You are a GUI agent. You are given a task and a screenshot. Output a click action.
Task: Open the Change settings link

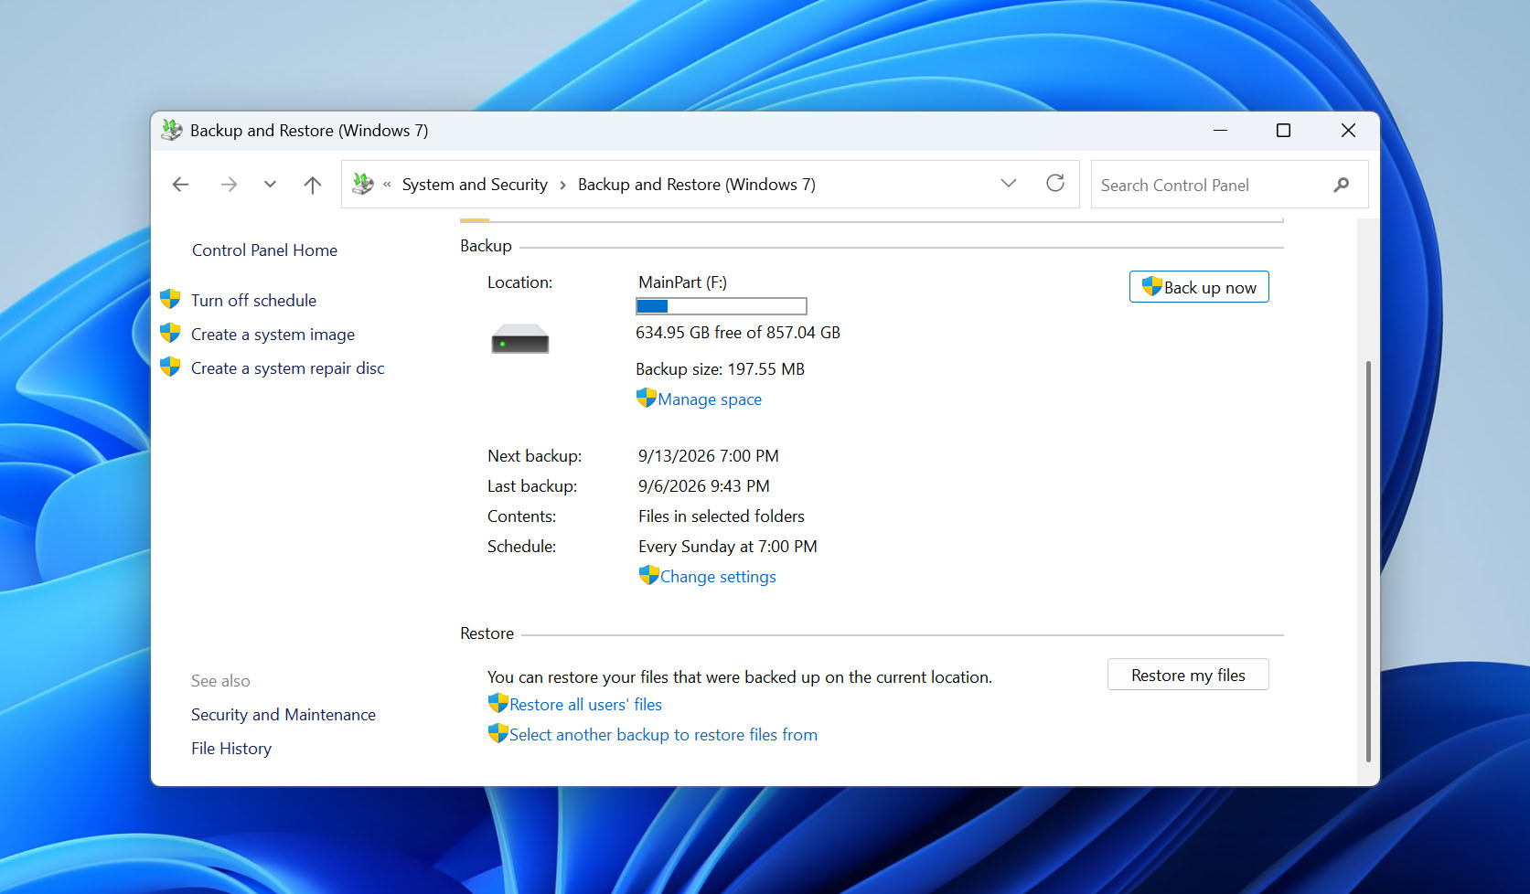[718, 577]
